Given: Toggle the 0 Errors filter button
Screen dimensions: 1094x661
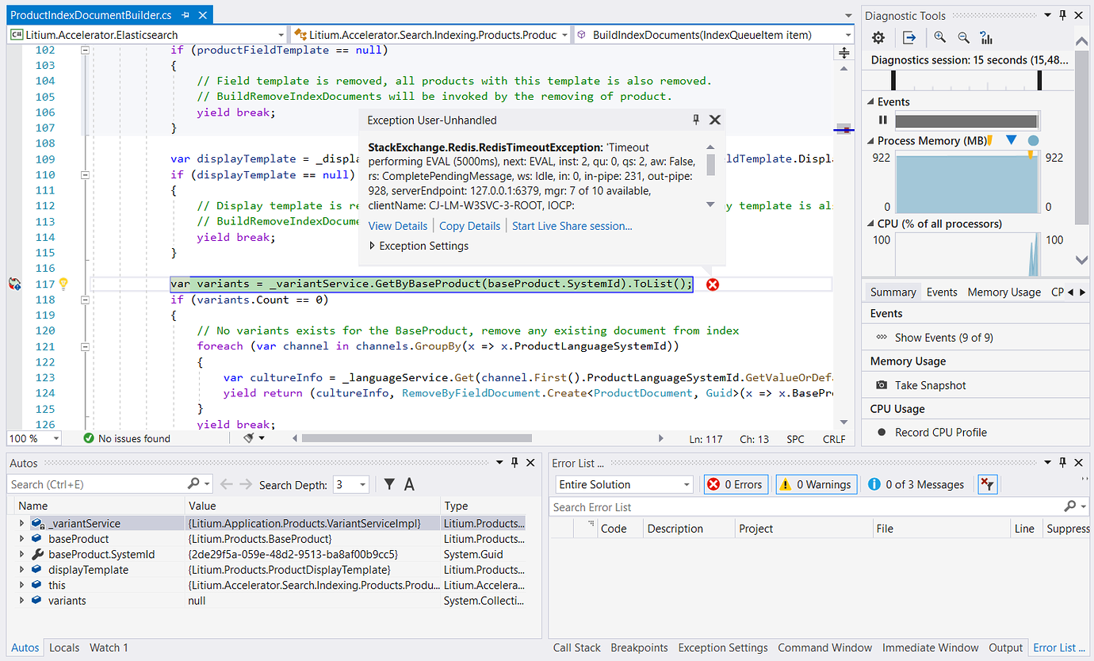Looking at the screenshot, I should click(736, 484).
